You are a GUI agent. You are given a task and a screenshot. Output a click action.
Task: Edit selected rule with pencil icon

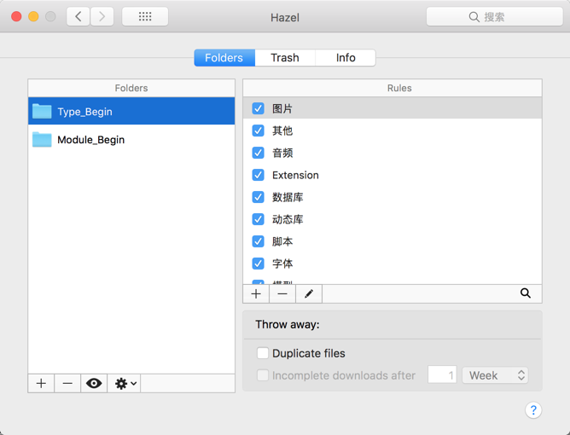coord(309,293)
